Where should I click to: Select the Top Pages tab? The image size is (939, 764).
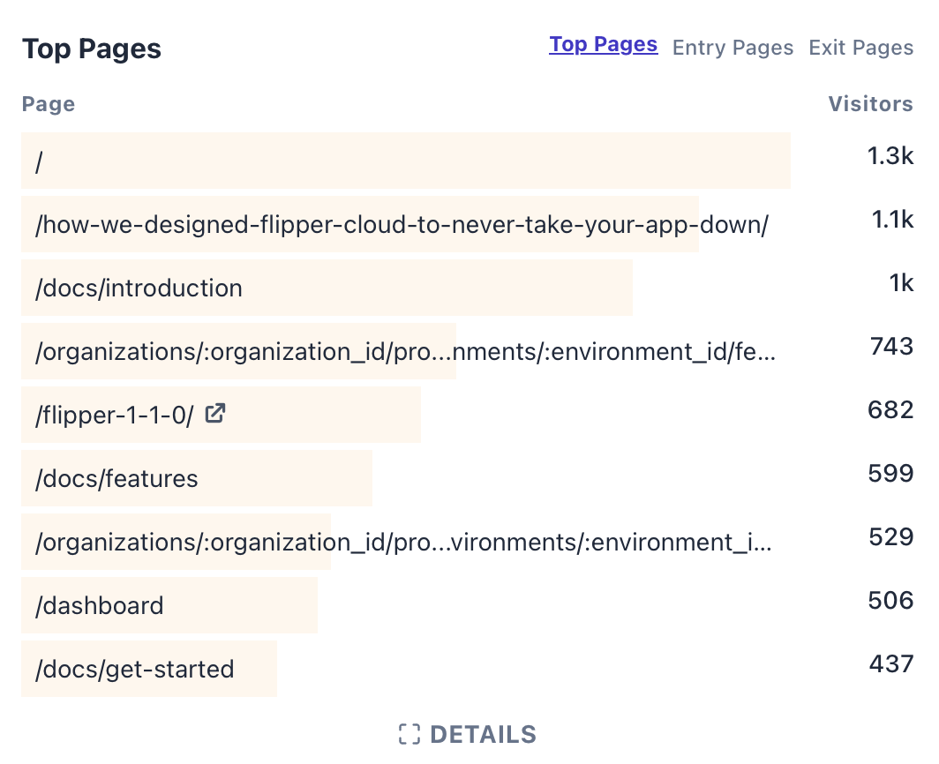603,44
